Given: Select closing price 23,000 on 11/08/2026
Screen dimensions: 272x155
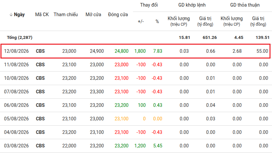Looking at the screenshot, I should click(121, 65).
